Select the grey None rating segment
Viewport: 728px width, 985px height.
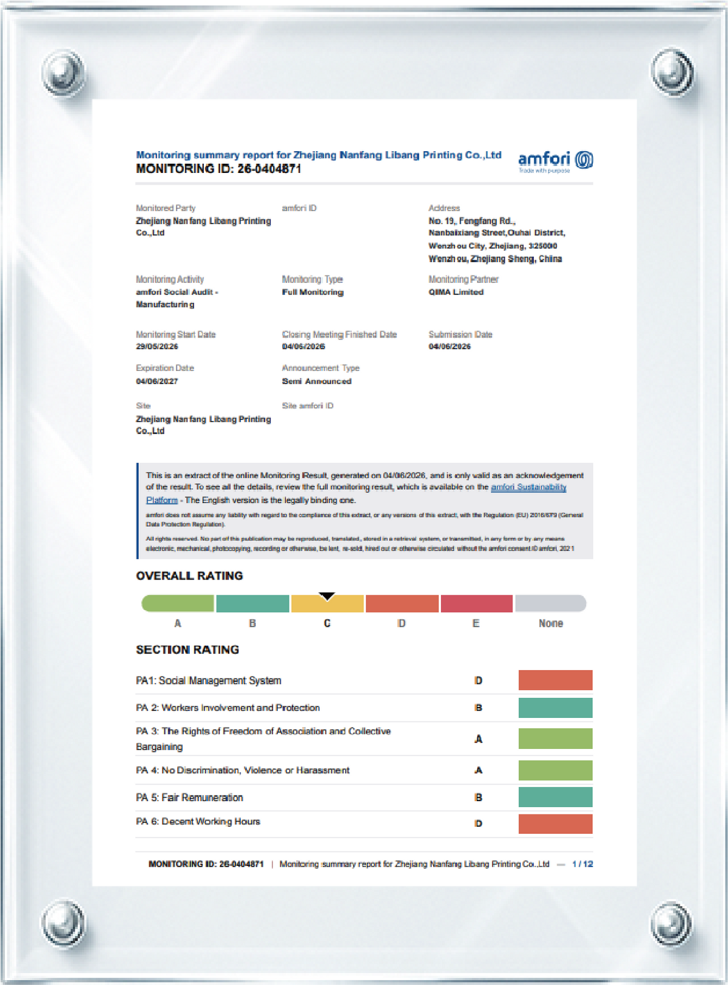click(x=551, y=603)
